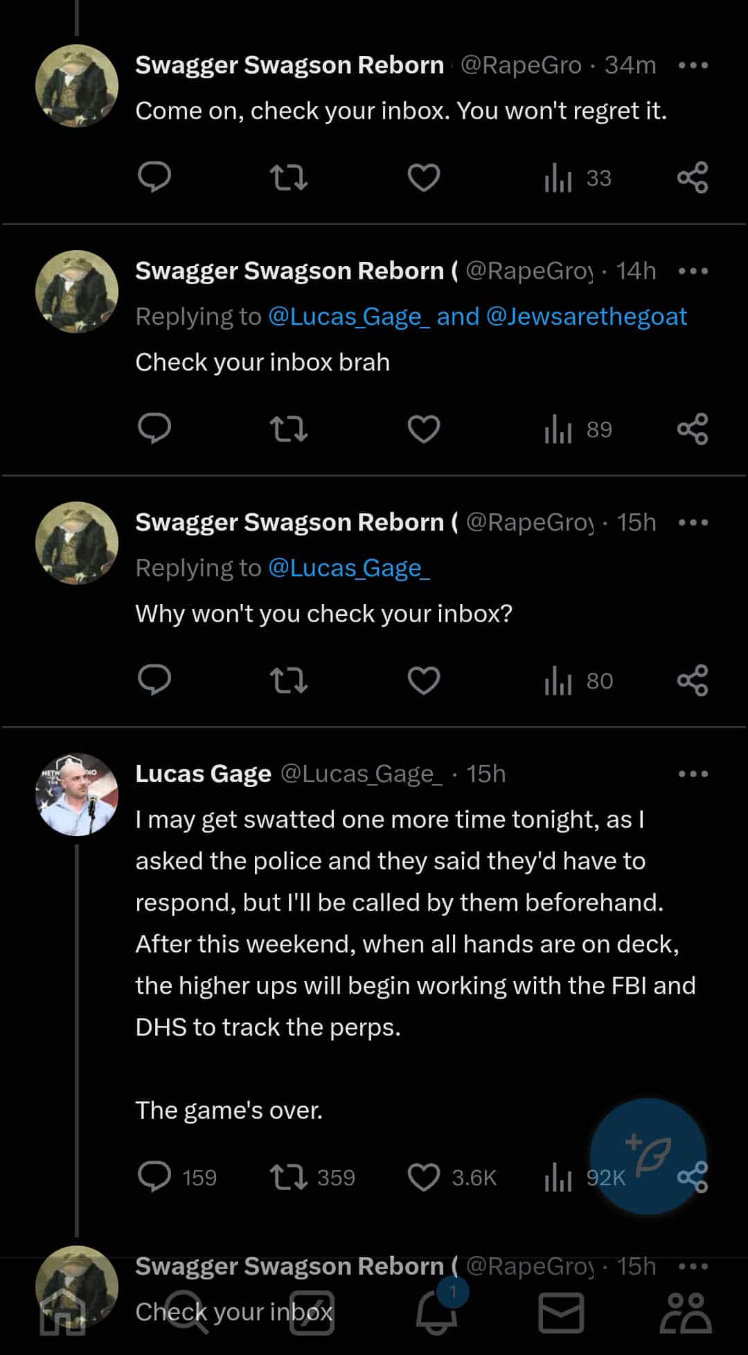Viewport: 748px width, 1355px height.
Task: Open more options on the 34m post
Action: 693,65
